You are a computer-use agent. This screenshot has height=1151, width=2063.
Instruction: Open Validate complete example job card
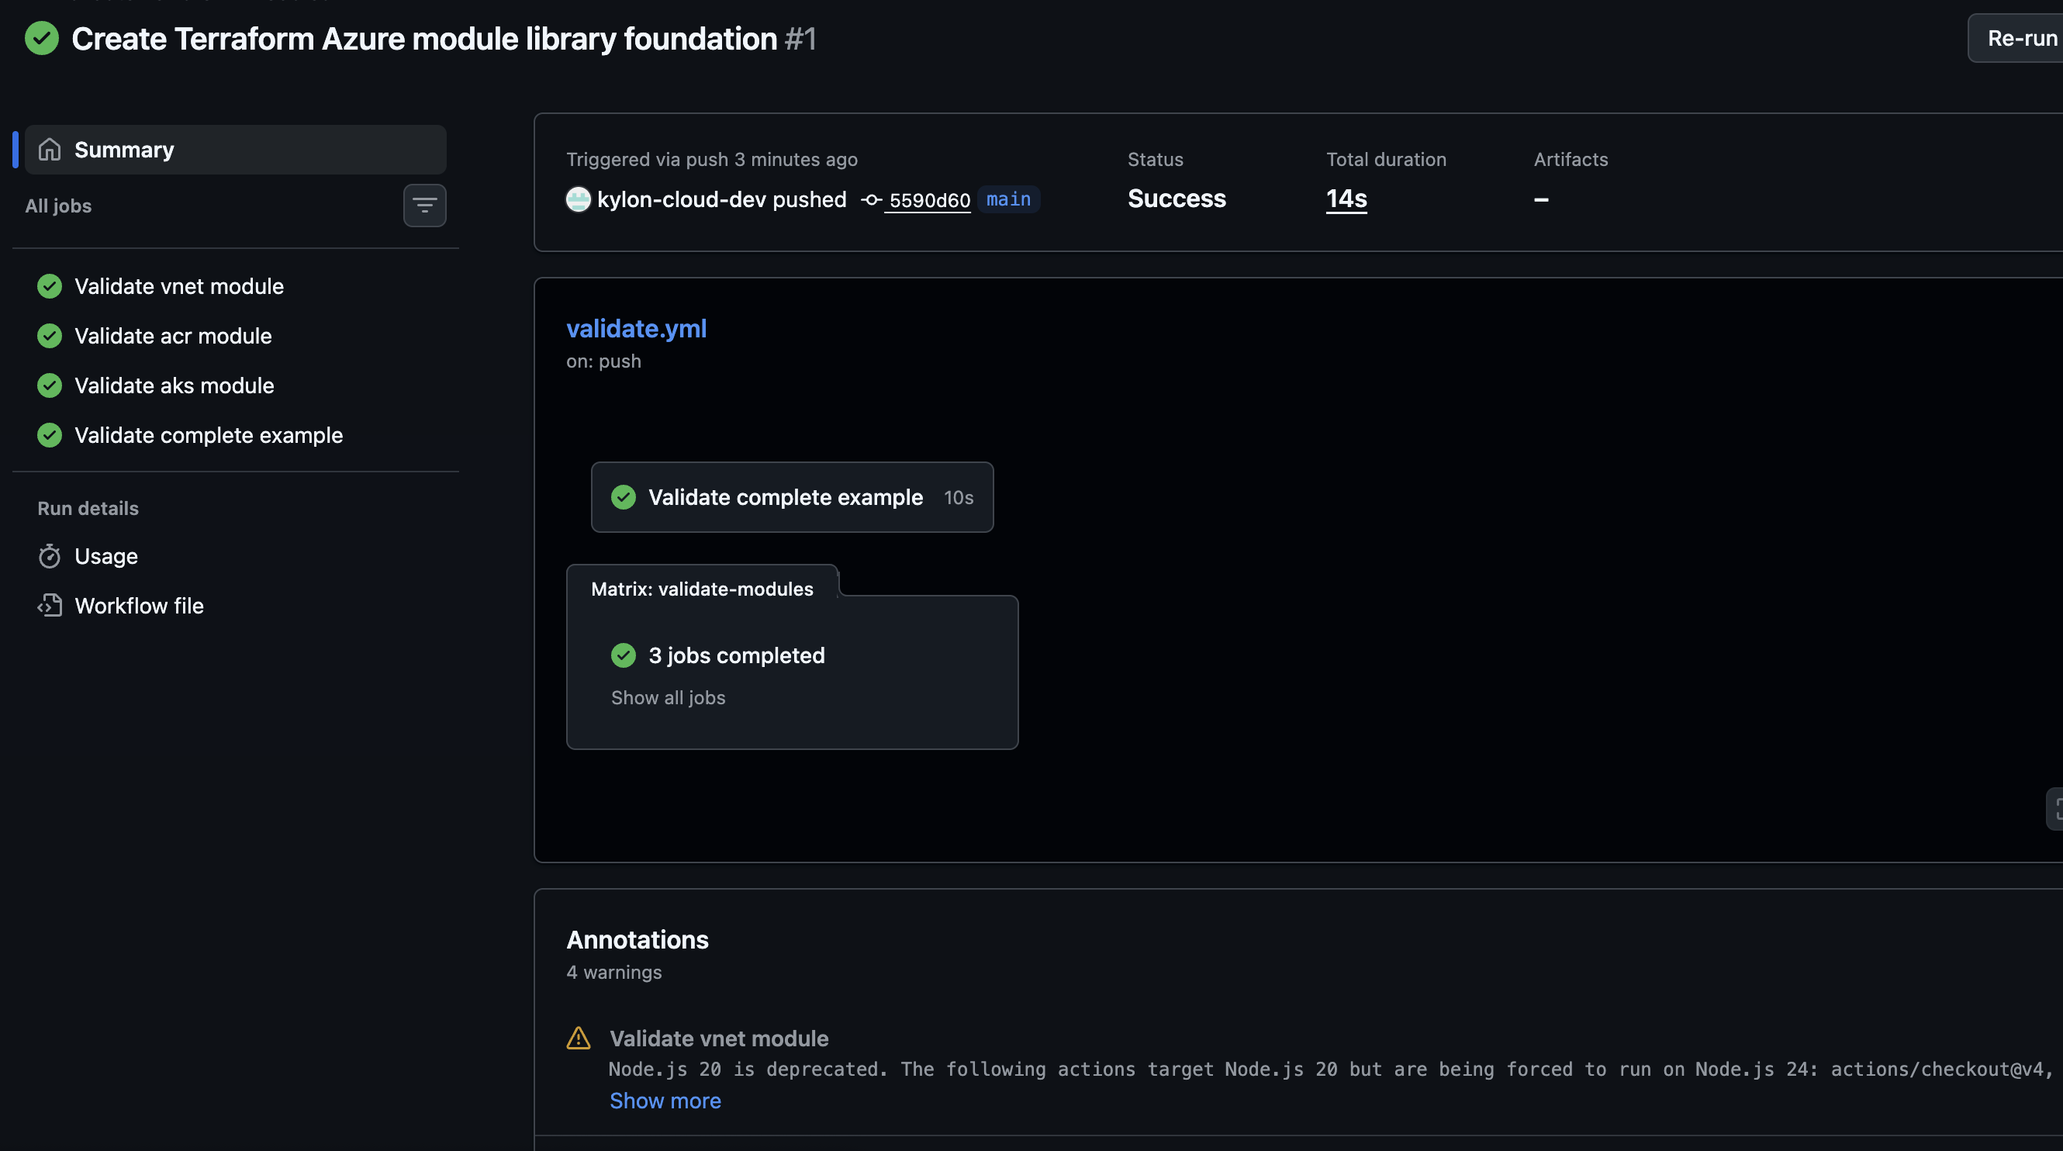coord(792,497)
